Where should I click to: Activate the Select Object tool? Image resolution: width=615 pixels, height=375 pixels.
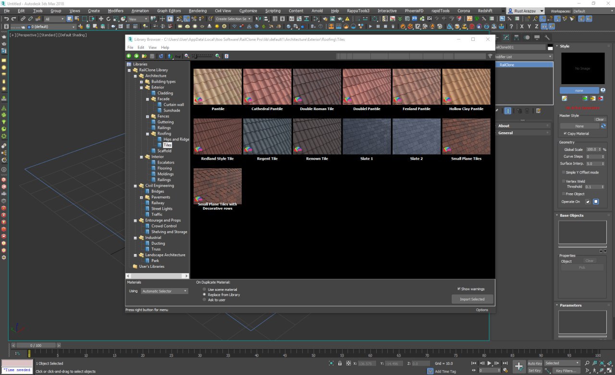tap(70, 19)
